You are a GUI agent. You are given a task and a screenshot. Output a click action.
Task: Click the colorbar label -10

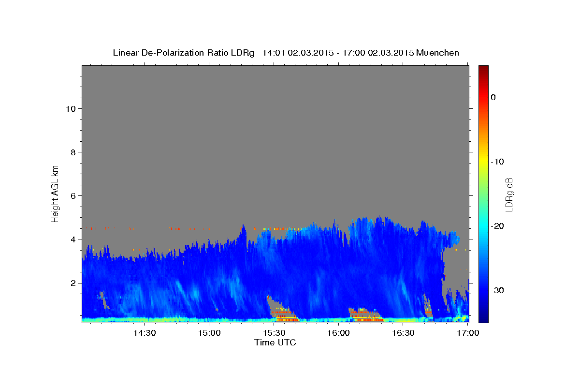pyautogui.click(x=498, y=162)
